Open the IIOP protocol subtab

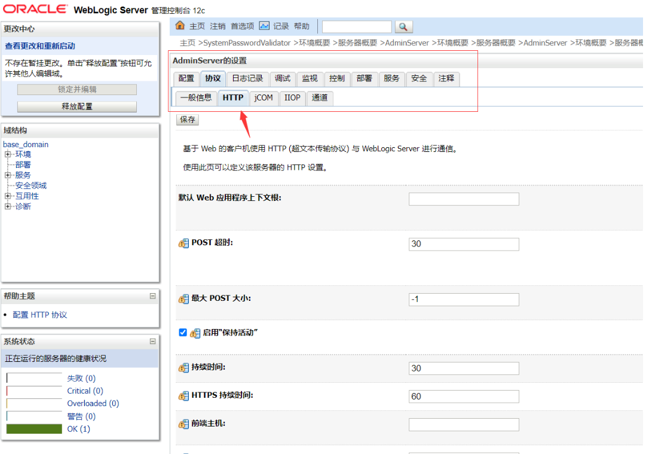(x=292, y=97)
